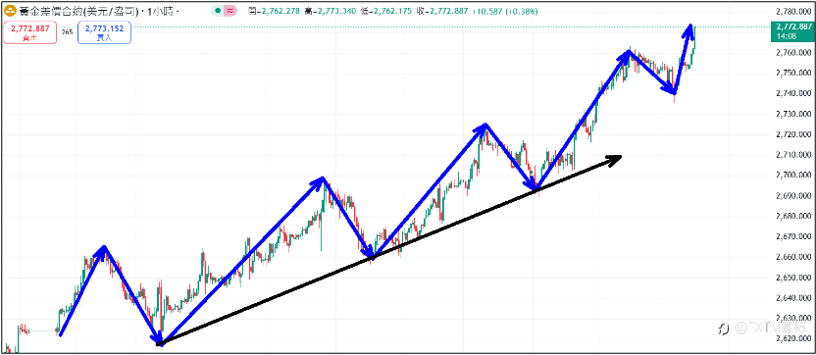Click the 2,650.000 price axis label
Screen dimensions: 816x355
pyautogui.click(x=792, y=278)
